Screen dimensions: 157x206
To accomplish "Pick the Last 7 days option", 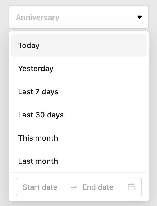I will click(x=79, y=91).
